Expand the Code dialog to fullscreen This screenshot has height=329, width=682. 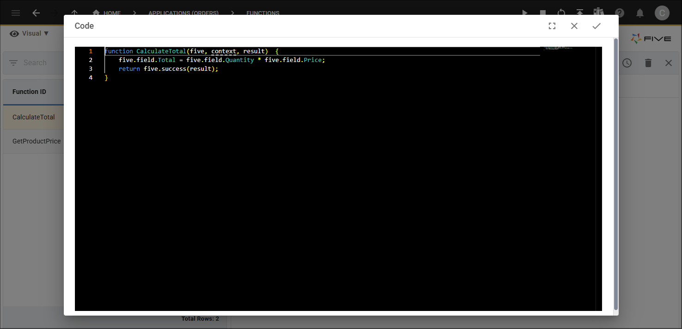(x=552, y=26)
